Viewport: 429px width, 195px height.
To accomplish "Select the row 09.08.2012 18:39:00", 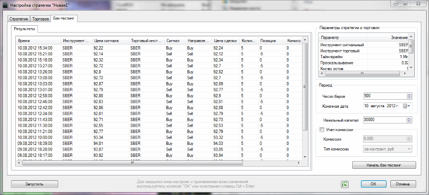I will (159, 143).
